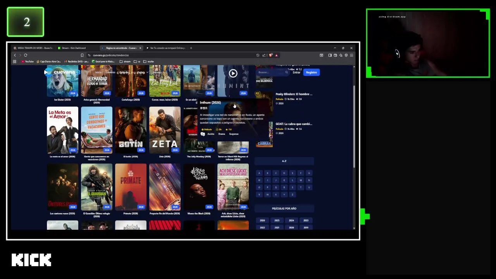Click the vertical scrollbar thumb

coord(354,127)
